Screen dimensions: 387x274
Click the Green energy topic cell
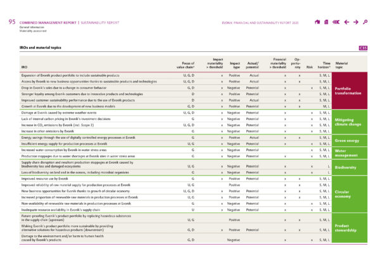pos(348,141)
